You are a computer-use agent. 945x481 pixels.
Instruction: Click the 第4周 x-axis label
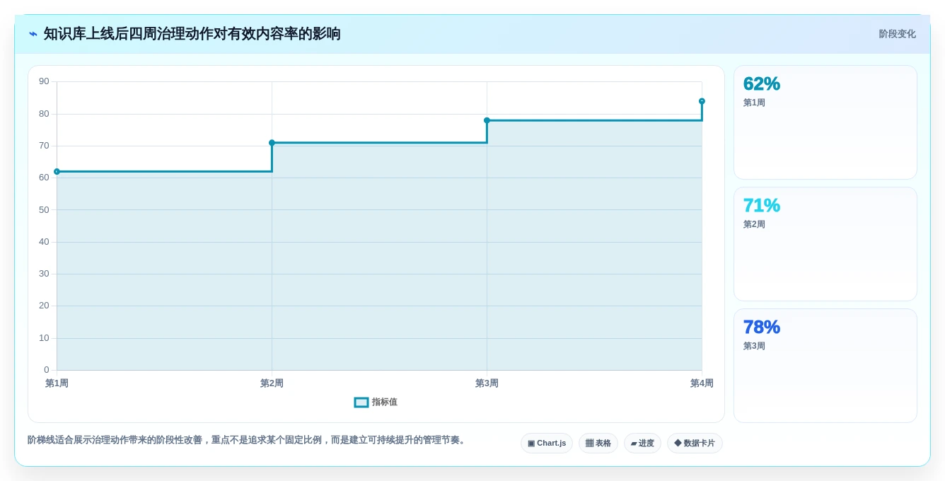coord(702,383)
